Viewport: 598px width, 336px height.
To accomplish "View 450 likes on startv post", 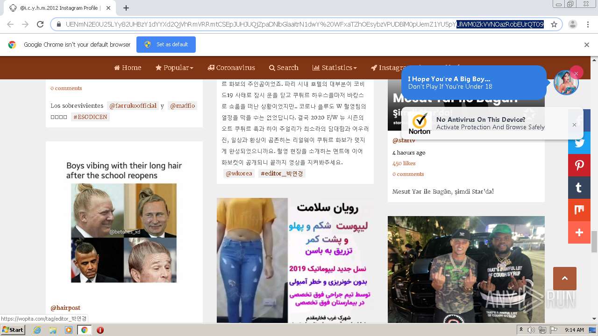I will 404,163.
